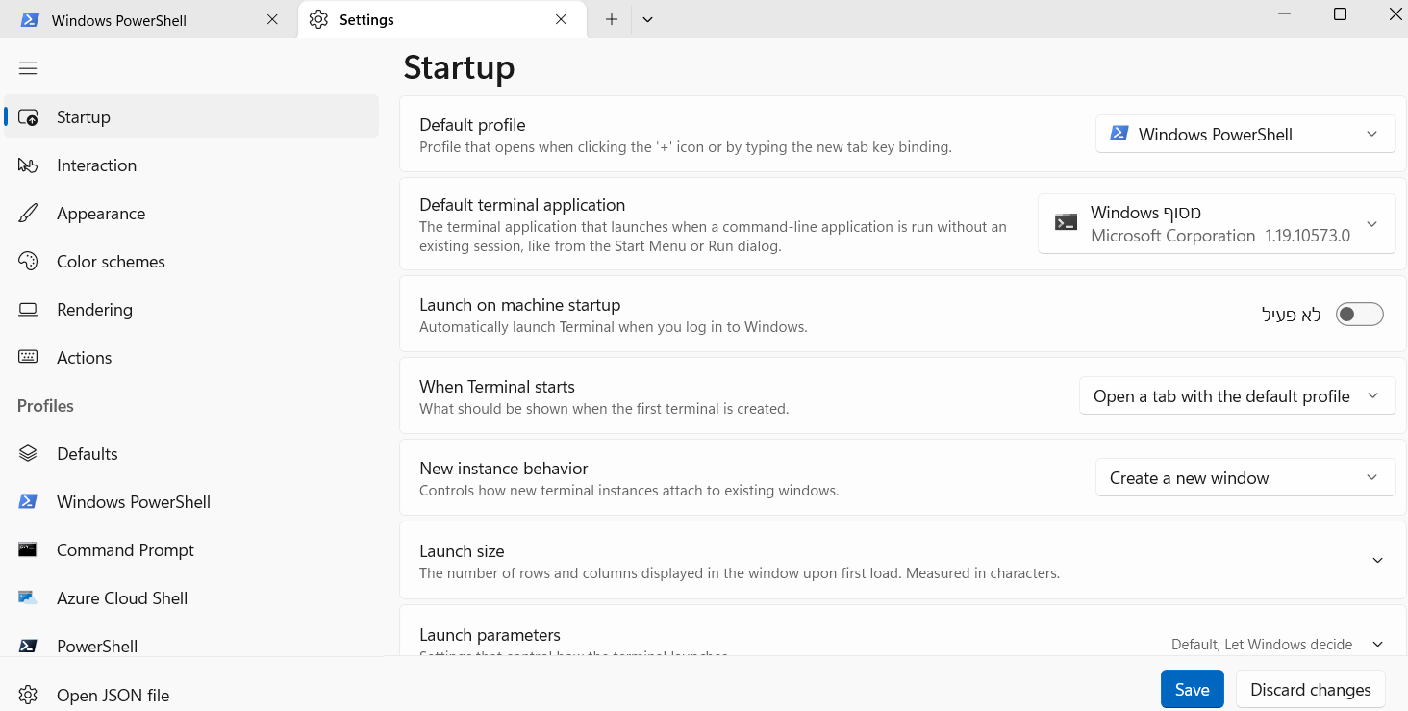
Task: Go to Color schemes settings
Action: tap(191, 262)
